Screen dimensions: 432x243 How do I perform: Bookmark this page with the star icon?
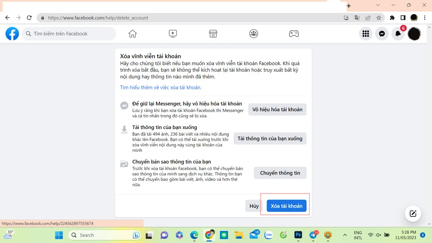(379, 18)
